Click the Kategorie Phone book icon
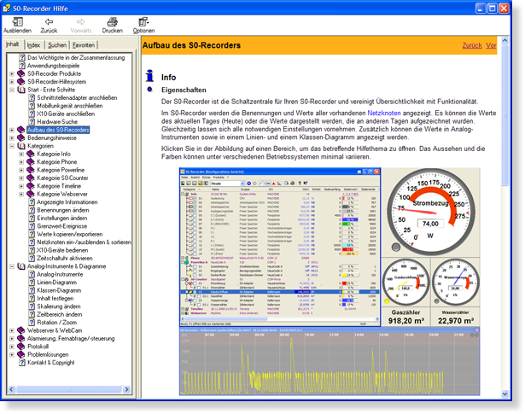This screenshot has width=525, height=414. point(31,161)
